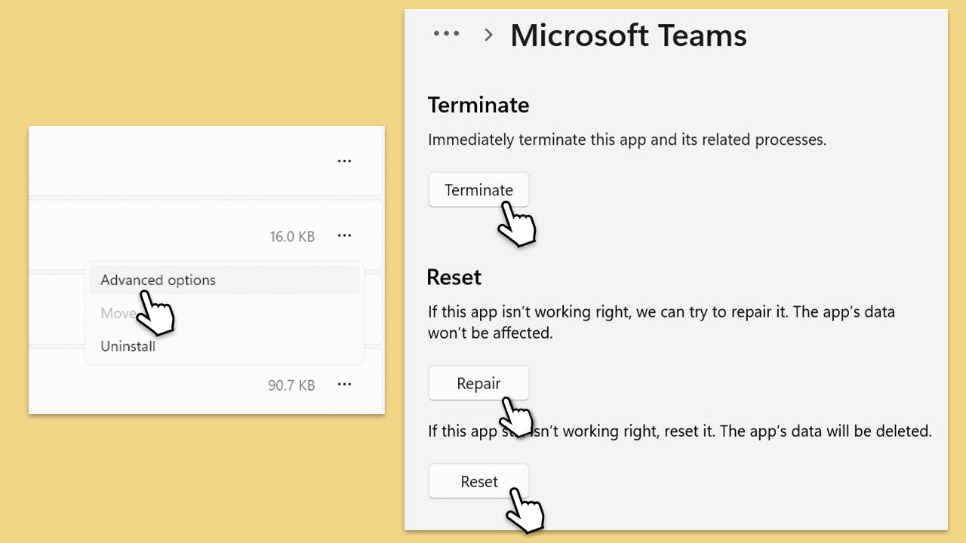The image size is (966, 543).
Task: Click the breadcrumb chevron next to Microsoft Teams
Action: (x=488, y=35)
